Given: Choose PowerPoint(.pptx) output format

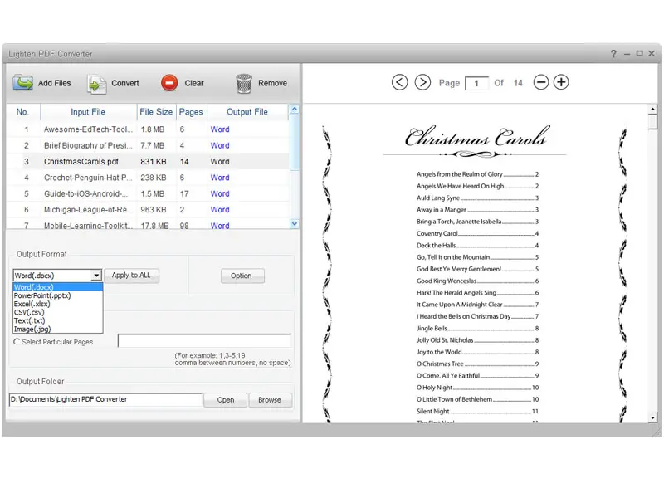Looking at the screenshot, I should [57, 295].
